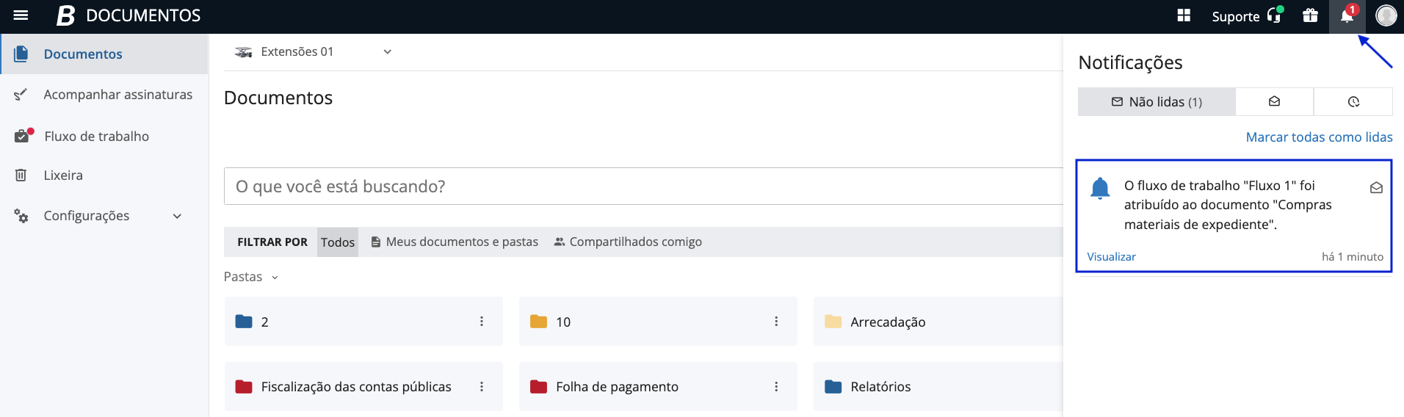Screen dimensions: 1404x417
Task: Switch to the read notifications tab
Action: tap(1274, 102)
